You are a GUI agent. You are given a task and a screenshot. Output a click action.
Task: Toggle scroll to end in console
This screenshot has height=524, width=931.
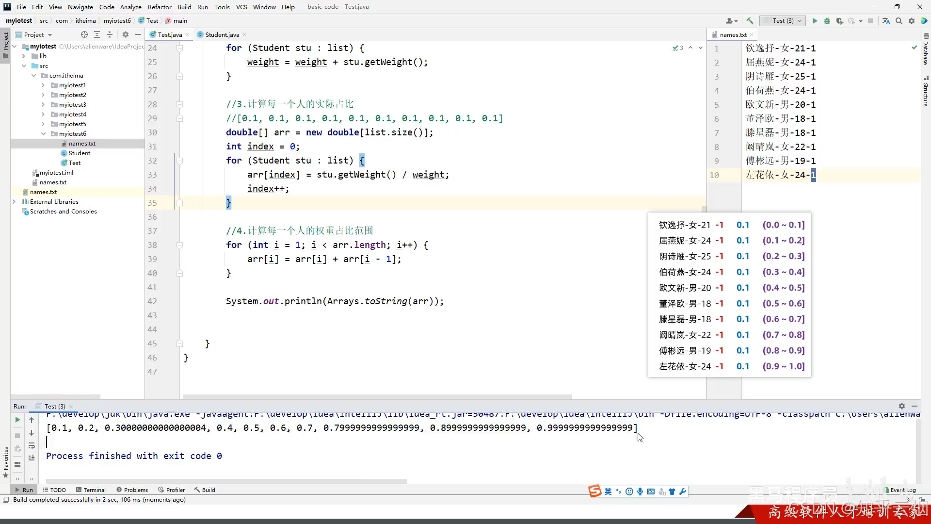[32, 458]
